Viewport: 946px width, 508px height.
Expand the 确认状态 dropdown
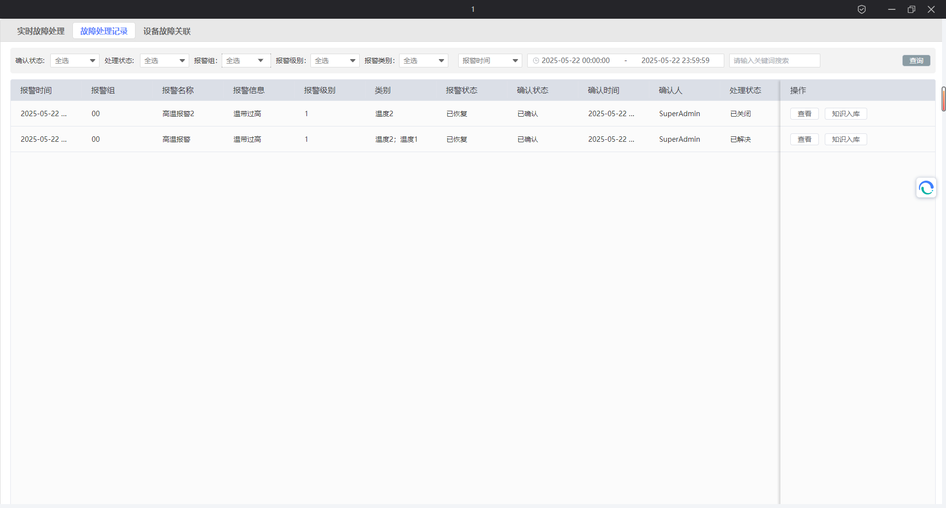(74, 61)
